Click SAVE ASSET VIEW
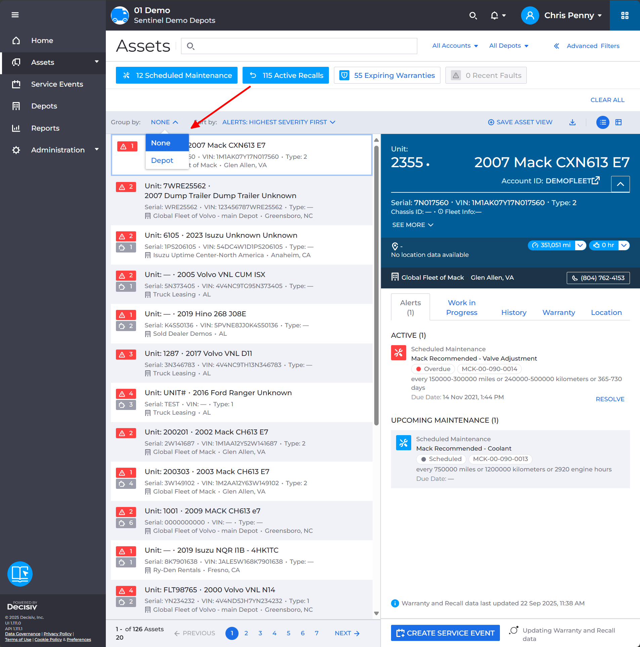Screen dimensions: 640x647 (x=520, y=122)
